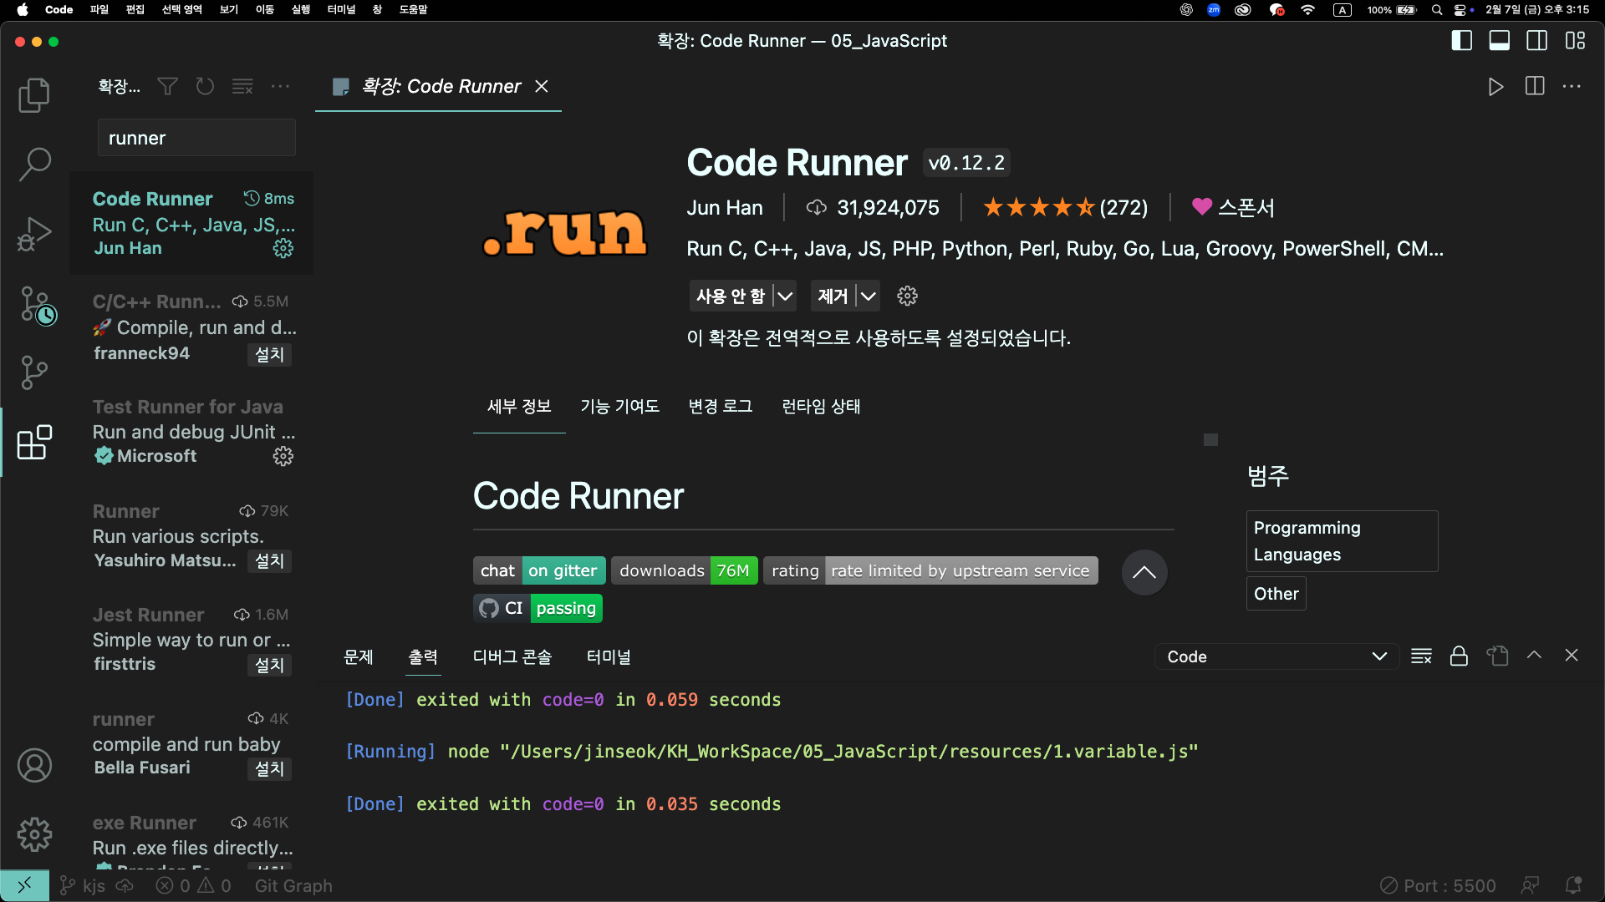This screenshot has height=902, width=1605.
Task: Toggle bottom panel visibility in title bar
Action: coord(1499,40)
